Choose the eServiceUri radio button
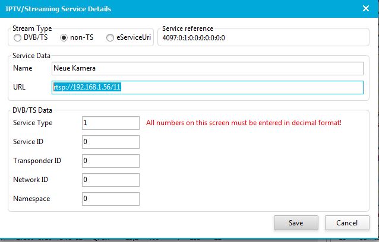 pyautogui.click(x=110, y=38)
